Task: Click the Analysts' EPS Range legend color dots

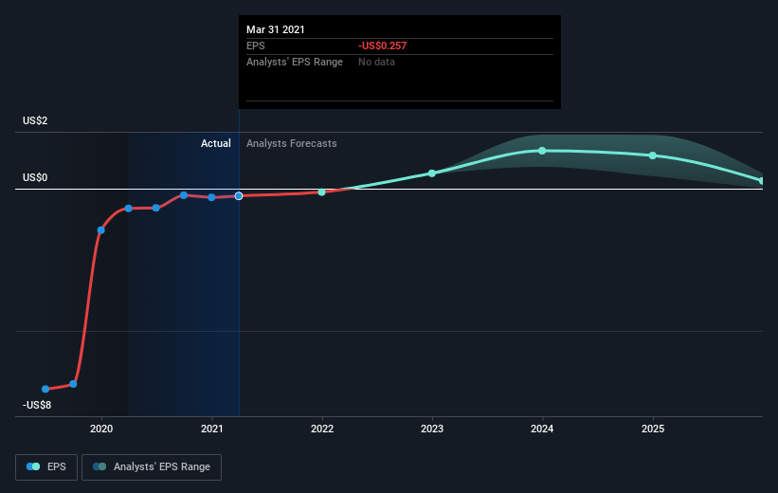Action: [x=100, y=466]
